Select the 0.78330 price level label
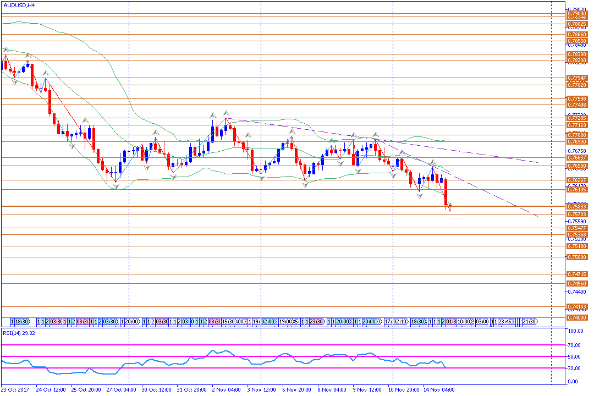Image resolution: width=594 pixels, height=396 pixels. [577, 54]
